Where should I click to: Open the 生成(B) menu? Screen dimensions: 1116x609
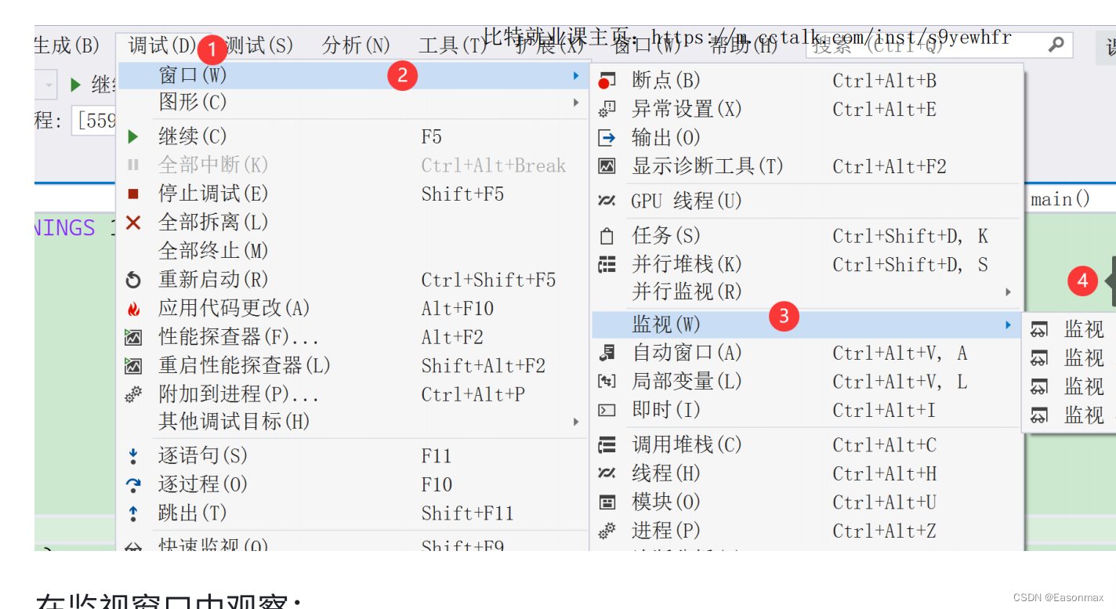tap(67, 45)
